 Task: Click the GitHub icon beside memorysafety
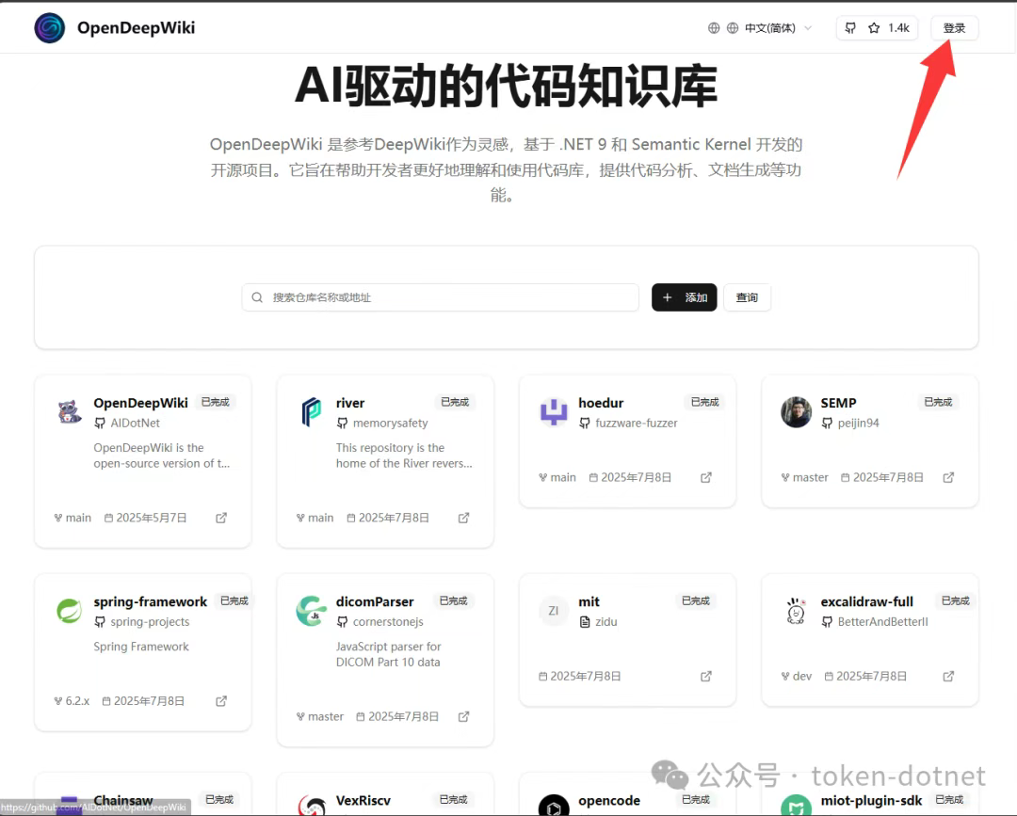click(343, 424)
